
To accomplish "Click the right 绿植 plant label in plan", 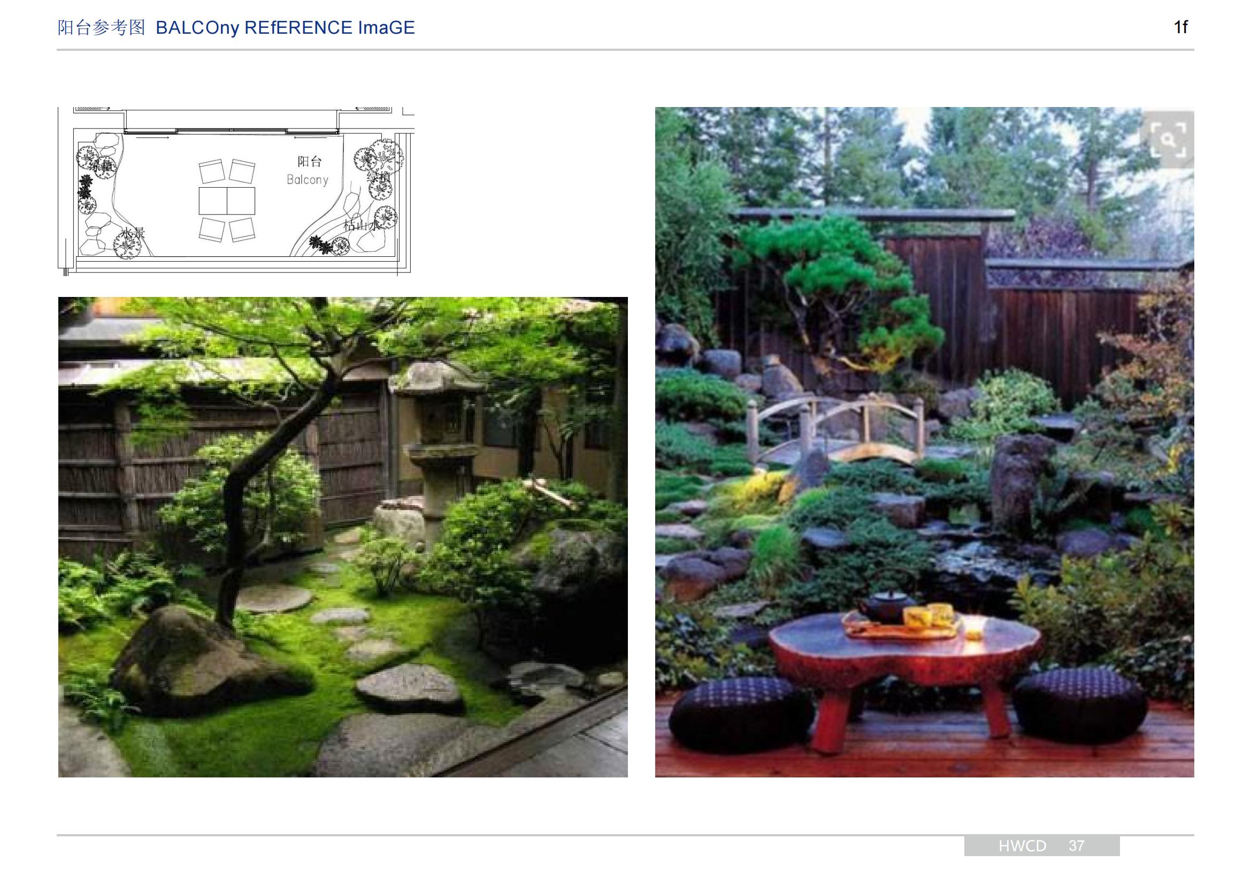I will tap(379, 178).
